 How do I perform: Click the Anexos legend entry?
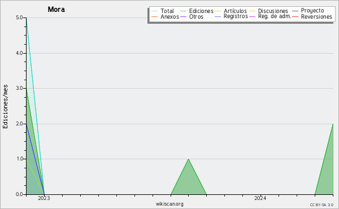[x=169, y=16]
